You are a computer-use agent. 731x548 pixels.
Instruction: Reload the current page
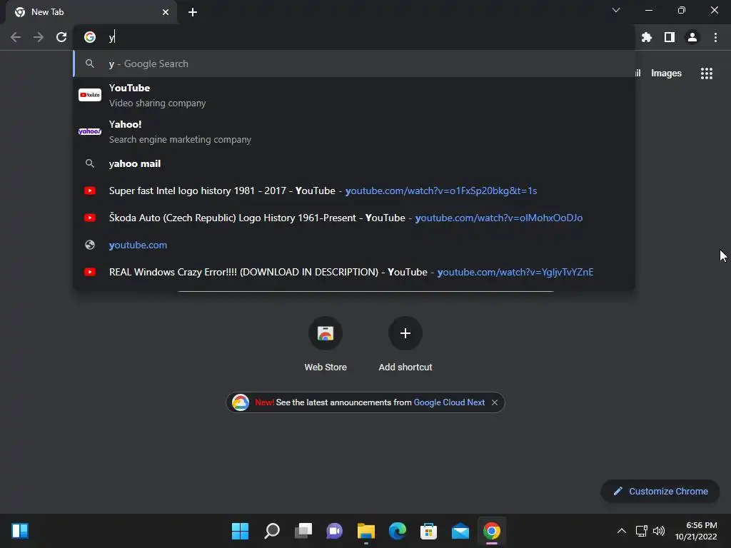tap(61, 37)
